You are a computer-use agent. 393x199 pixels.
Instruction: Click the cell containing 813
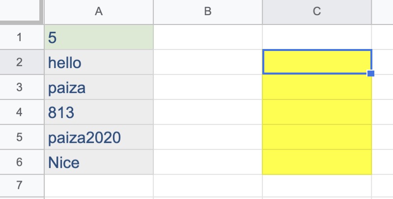click(99, 112)
